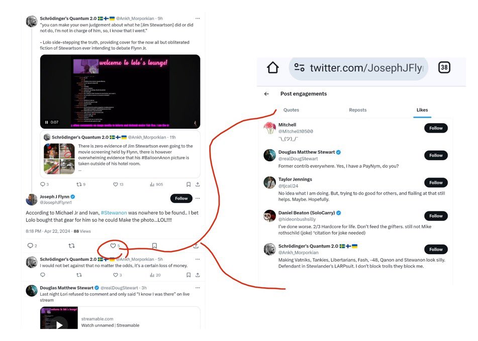
Task: Switch to the Reposts tab
Action: (357, 110)
